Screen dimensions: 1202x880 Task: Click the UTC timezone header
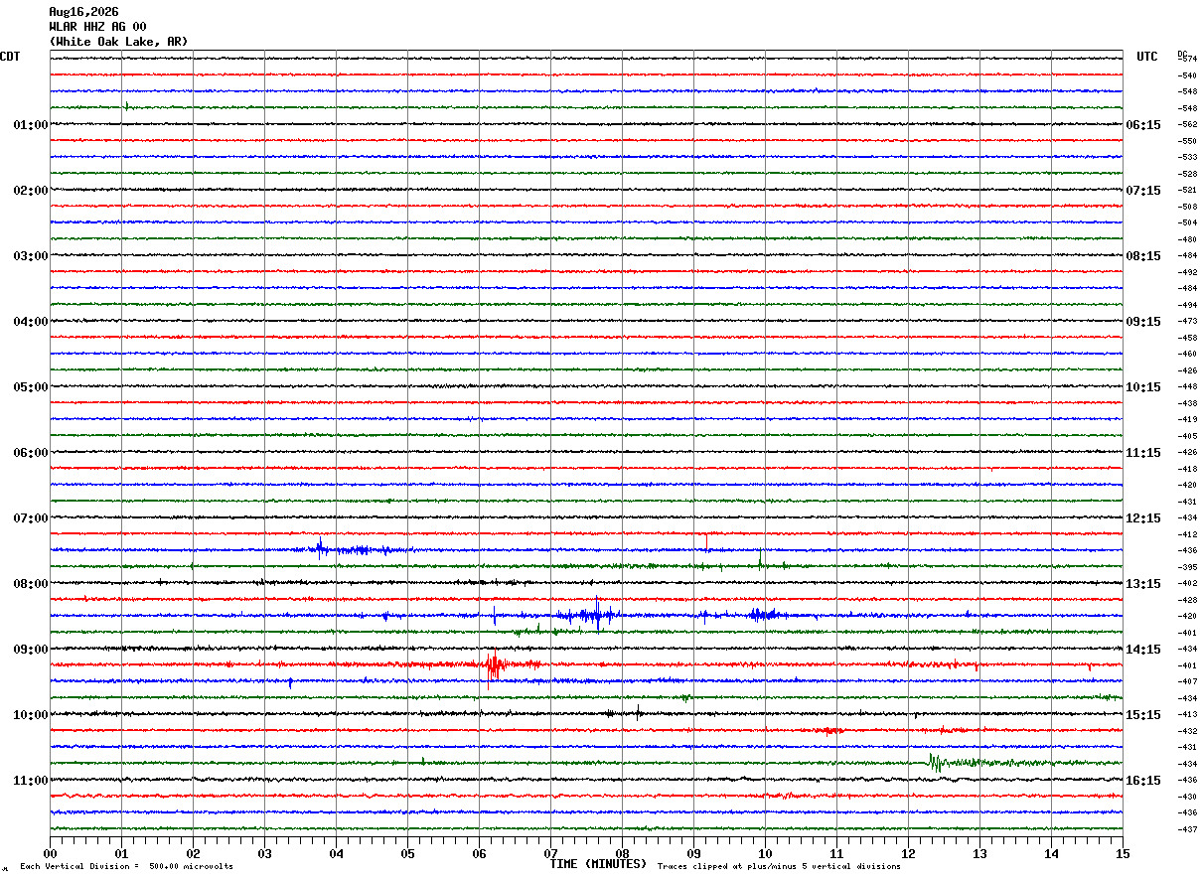(1147, 57)
